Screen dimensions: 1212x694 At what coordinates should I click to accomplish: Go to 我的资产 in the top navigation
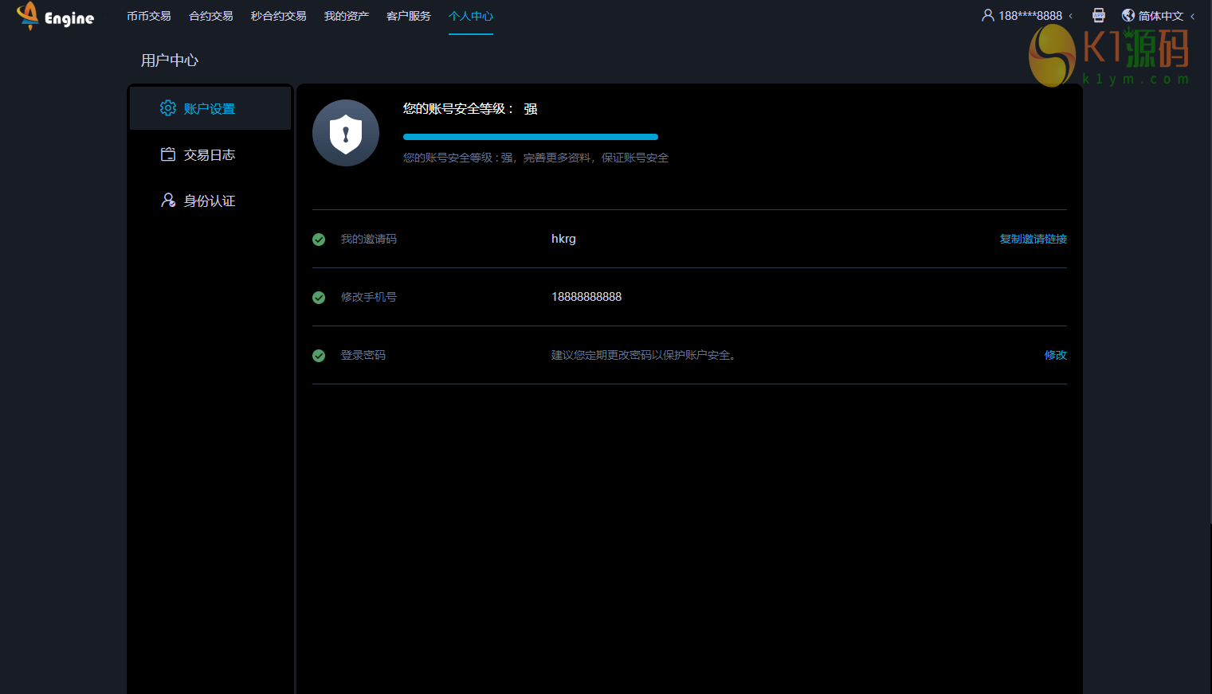coord(347,16)
